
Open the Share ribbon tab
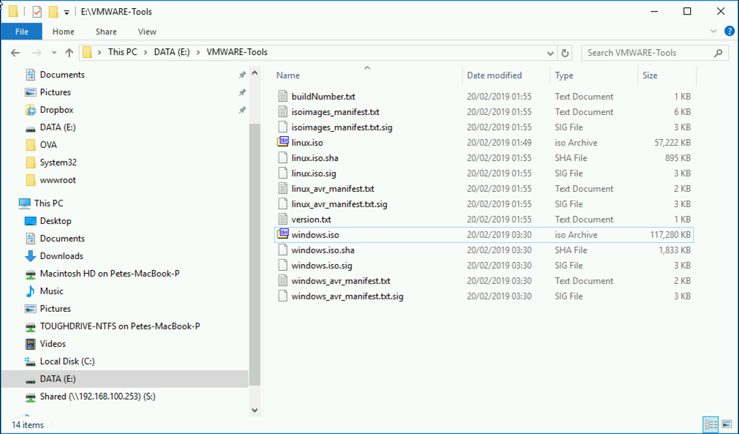106,31
